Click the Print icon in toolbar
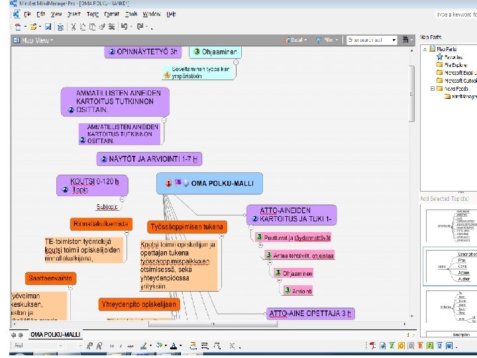 60,27
